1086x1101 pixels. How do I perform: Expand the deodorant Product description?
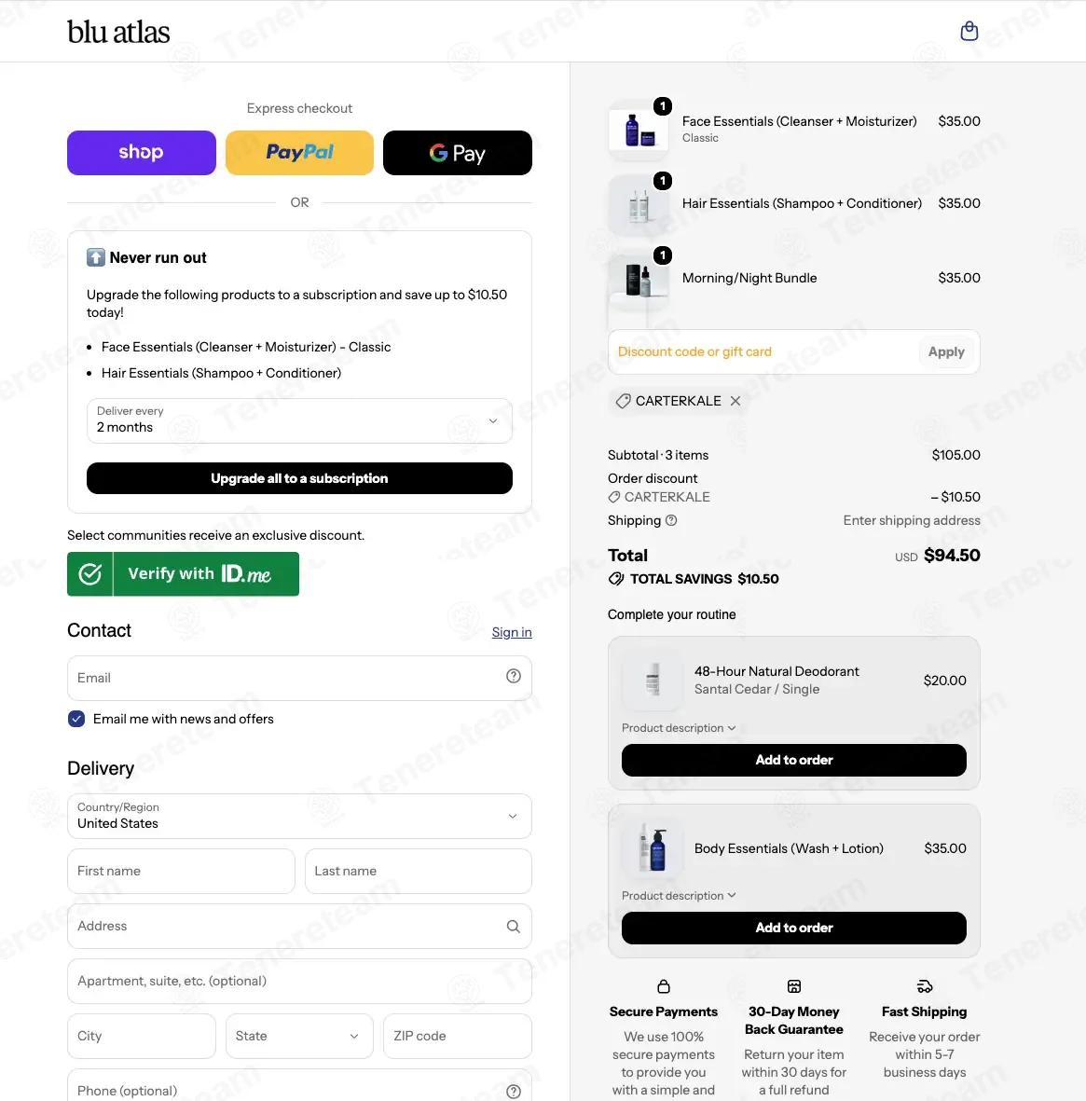click(678, 728)
